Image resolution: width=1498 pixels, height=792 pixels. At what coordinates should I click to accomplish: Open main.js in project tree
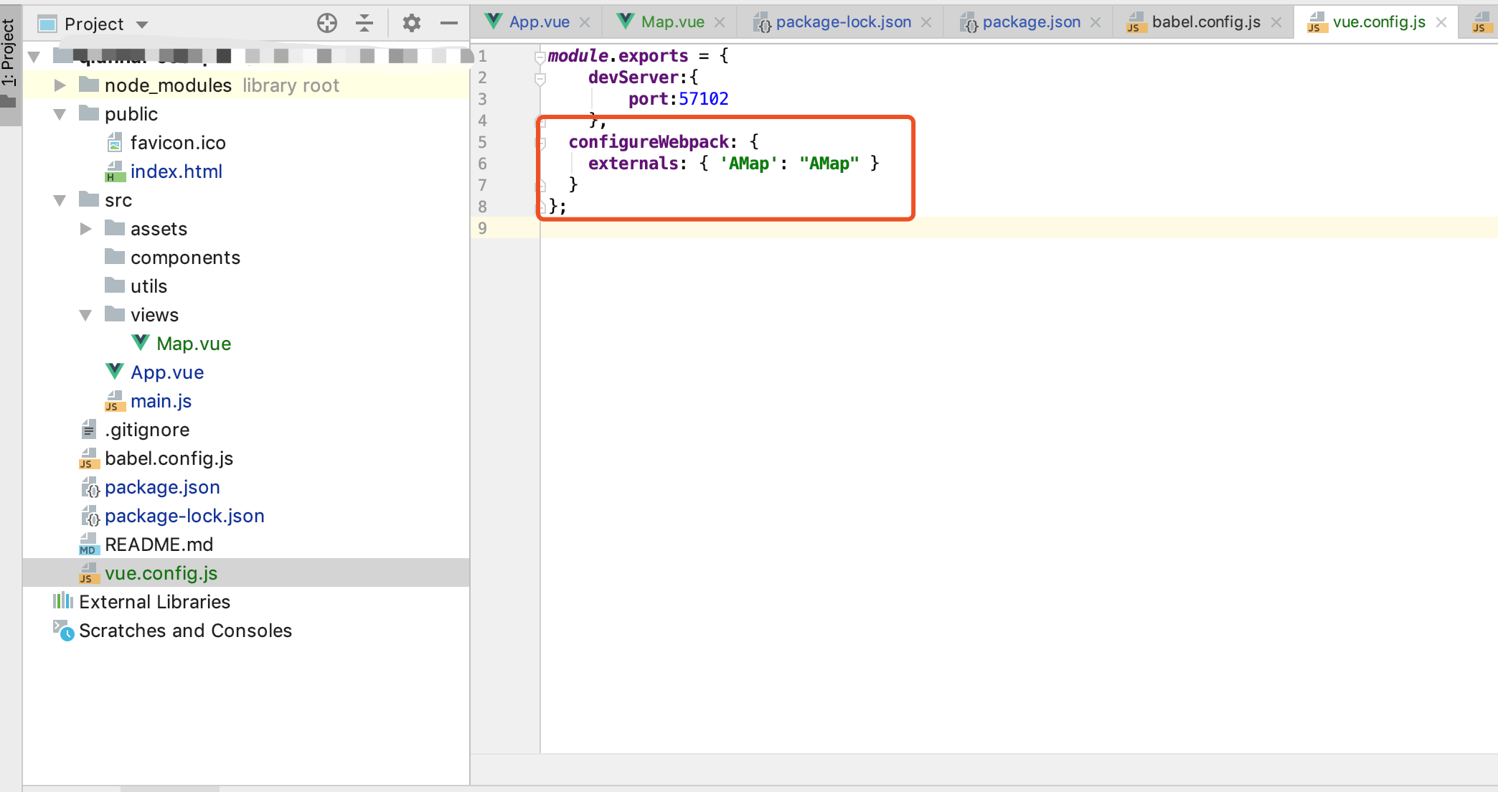tap(161, 401)
